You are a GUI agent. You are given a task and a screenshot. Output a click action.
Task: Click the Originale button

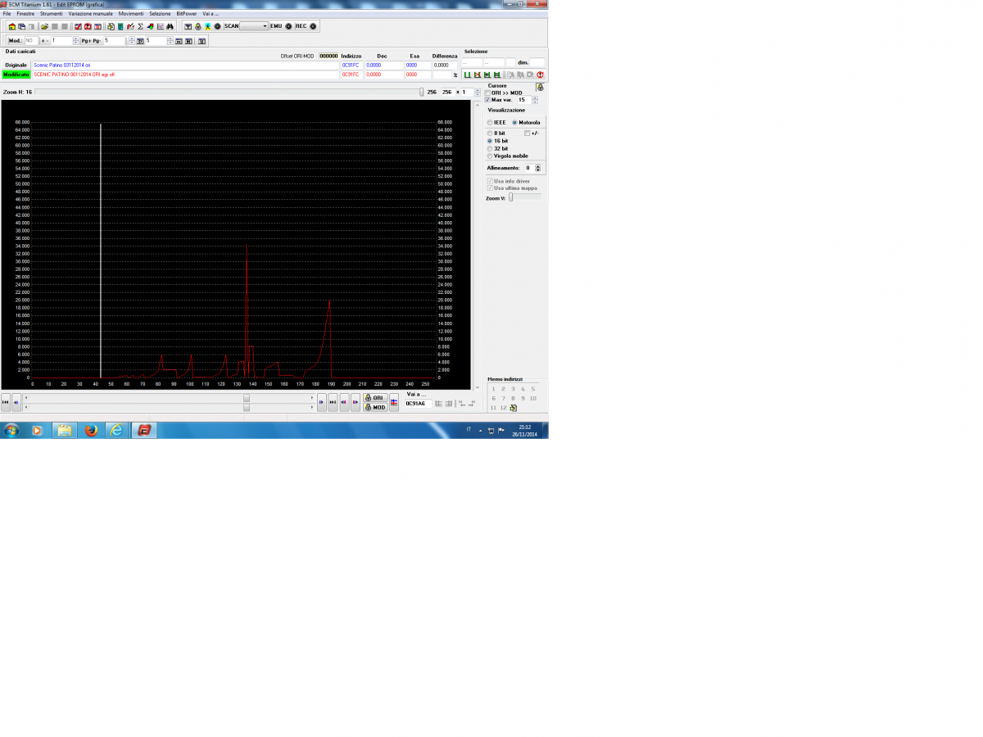(x=16, y=65)
